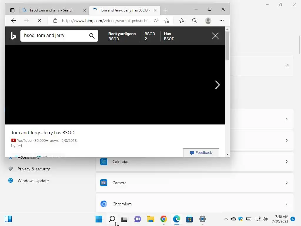Open Chat from taskbar
Image resolution: width=301 pixels, height=226 pixels.
pyautogui.click(x=138, y=219)
